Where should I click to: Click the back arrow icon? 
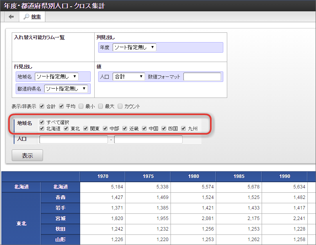coord(11,17)
